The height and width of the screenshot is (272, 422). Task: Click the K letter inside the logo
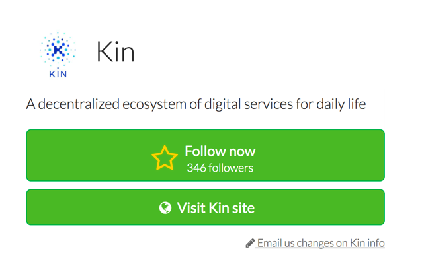[x=58, y=50]
